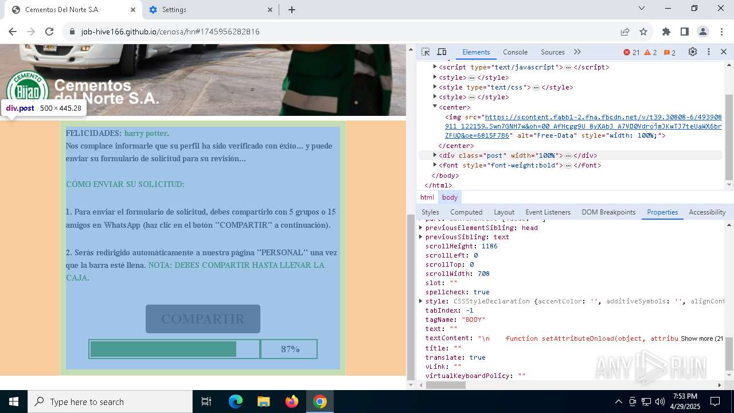Close the Cementos Del Norte tab
734x413 pixels.
point(133,10)
